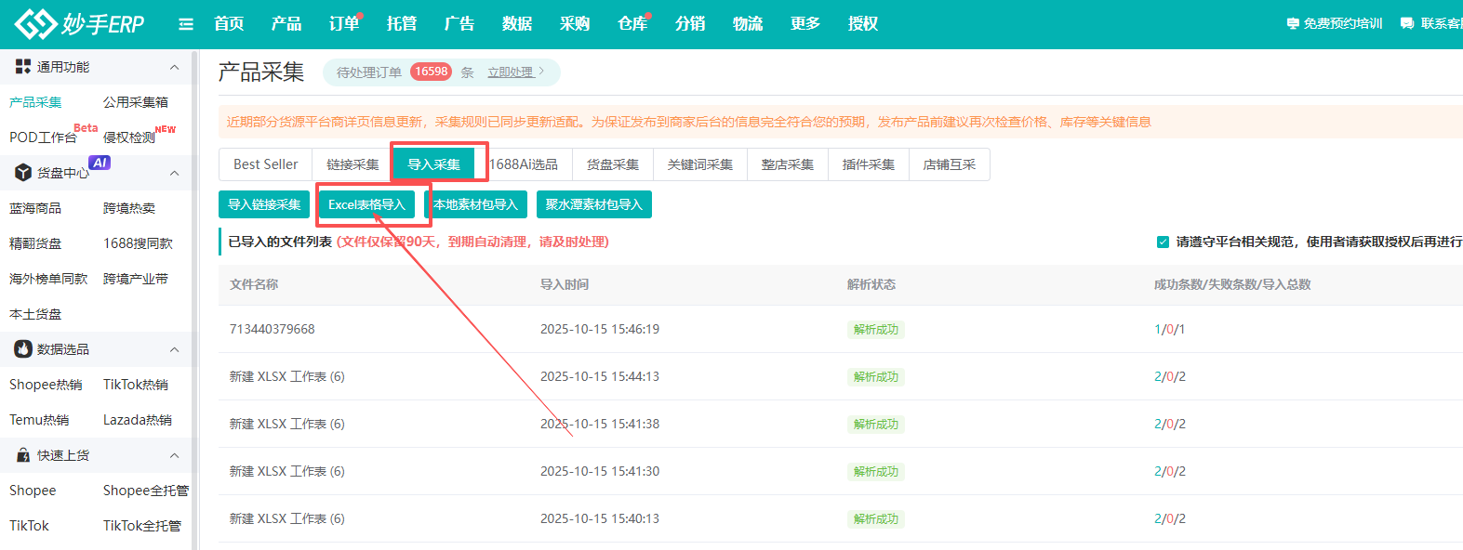Collapse the 快速上货 sidebar section
Viewport: 1463px width, 550px height.
pyautogui.click(x=174, y=455)
